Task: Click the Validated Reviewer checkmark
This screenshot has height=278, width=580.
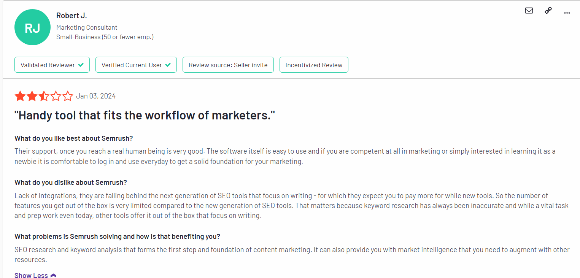Action: (81, 65)
